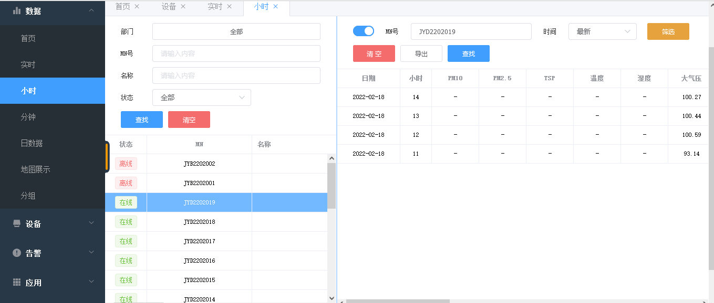
Task: Click the 数据 bar chart icon
Action: click(x=17, y=10)
